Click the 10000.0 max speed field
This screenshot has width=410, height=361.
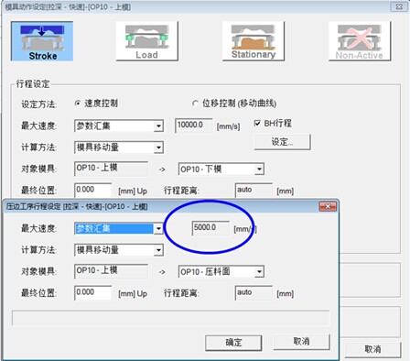tap(193, 126)
